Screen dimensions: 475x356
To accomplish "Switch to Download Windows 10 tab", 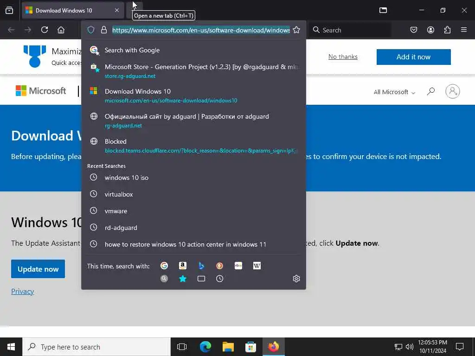I will pyautogui.click(x=73, y=10).
